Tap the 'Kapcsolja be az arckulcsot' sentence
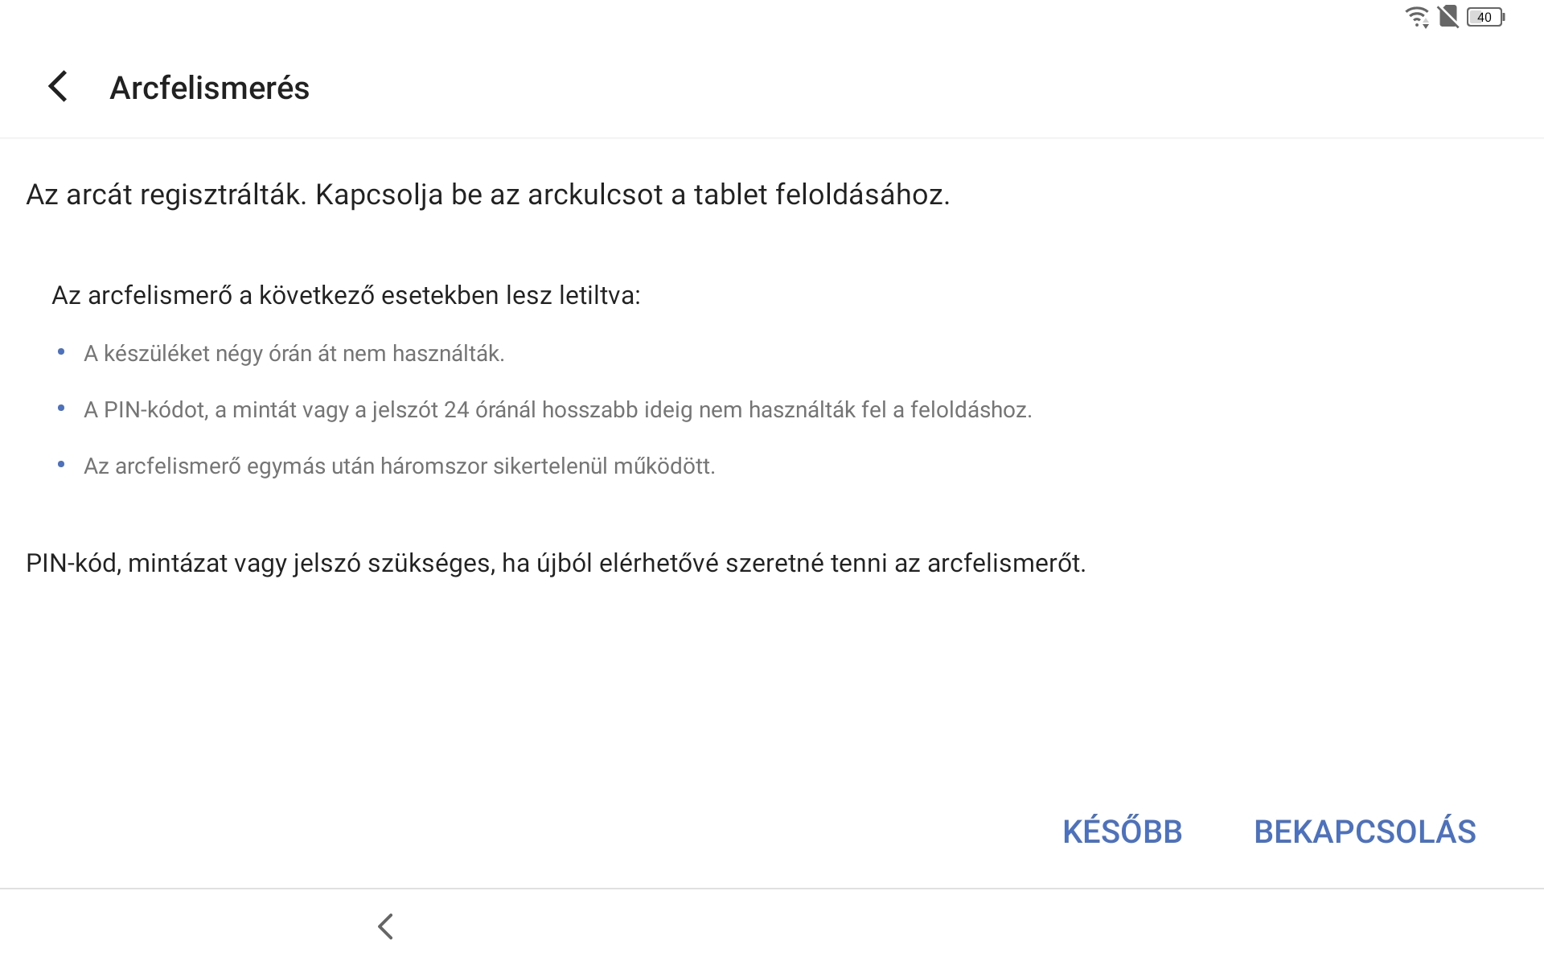1544x965 pixels. click(632, 195)
